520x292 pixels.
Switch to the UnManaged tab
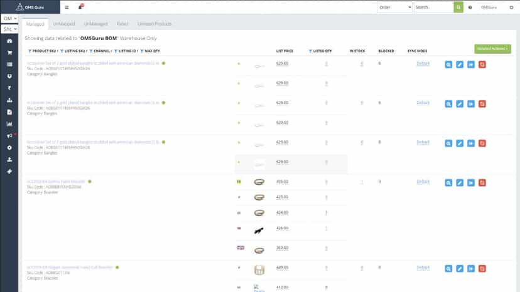[96, 24]
